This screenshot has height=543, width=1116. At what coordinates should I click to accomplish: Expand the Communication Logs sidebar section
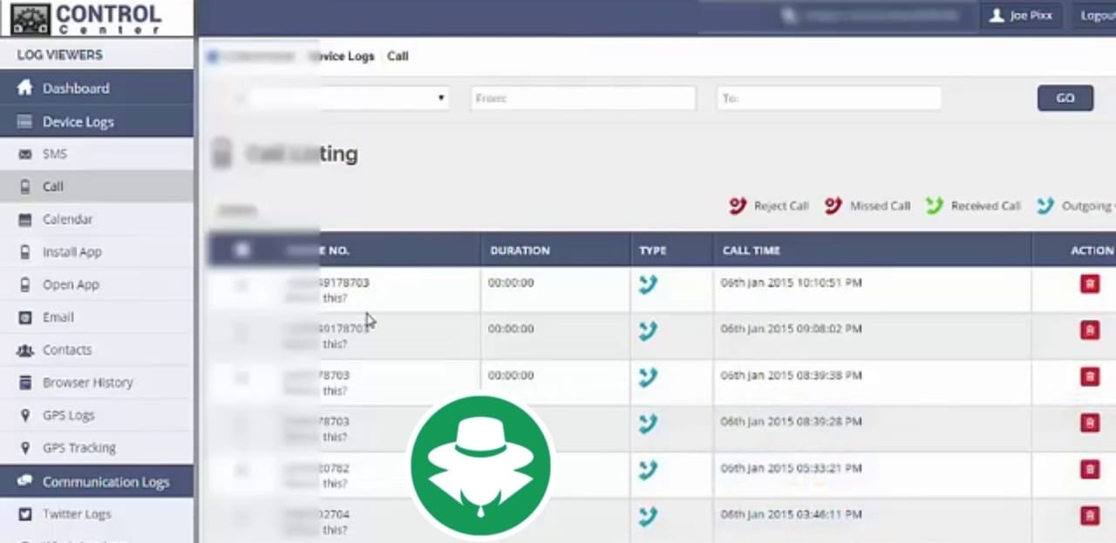105,482
